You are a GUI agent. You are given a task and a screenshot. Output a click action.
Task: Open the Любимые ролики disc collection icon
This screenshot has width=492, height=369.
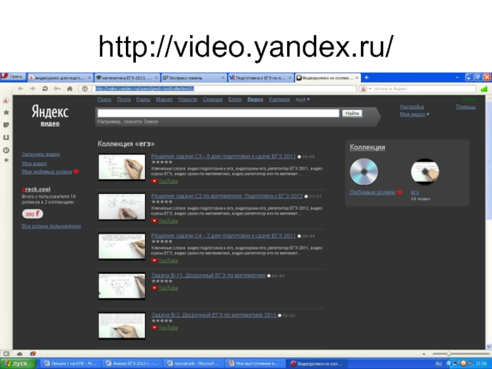364,172
